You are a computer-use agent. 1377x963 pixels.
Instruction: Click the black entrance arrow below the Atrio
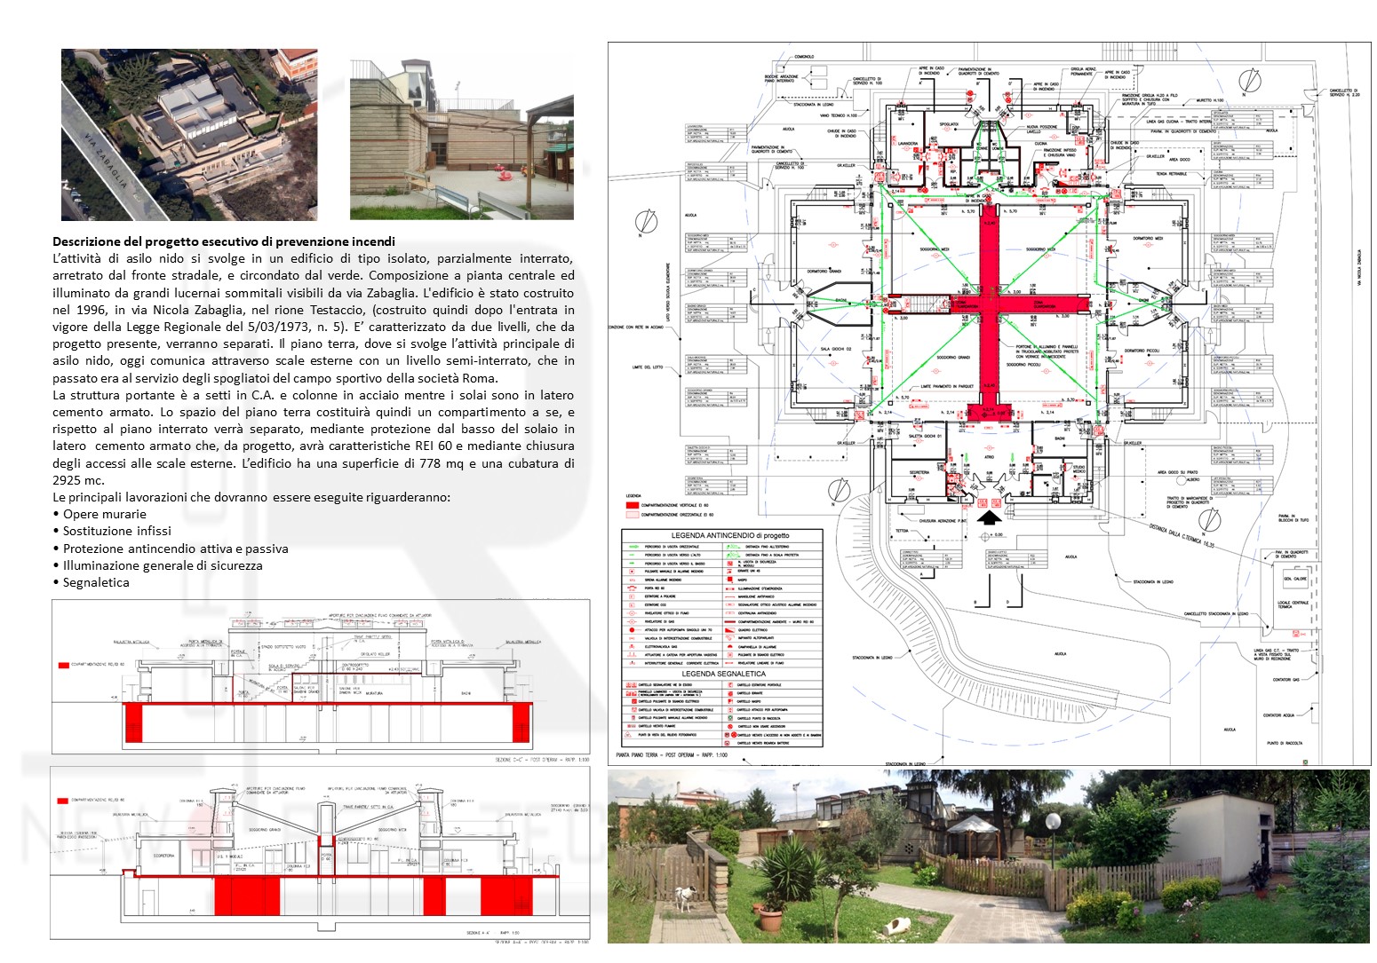pyautogui.click(x=990, y=517)
